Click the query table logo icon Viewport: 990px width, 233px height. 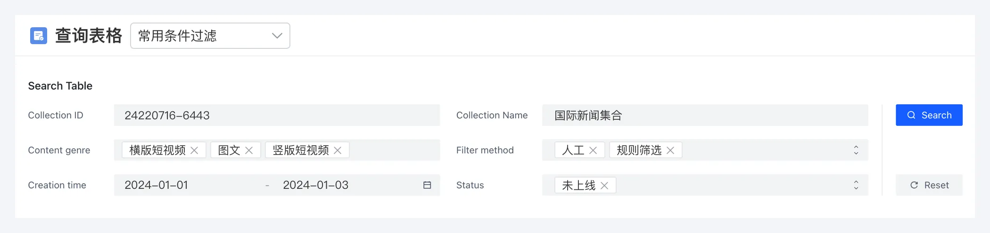click(39, 36)
